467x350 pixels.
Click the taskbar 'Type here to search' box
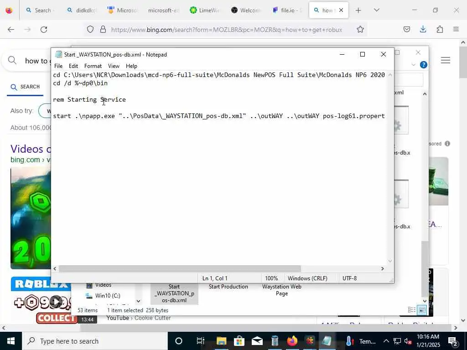[95, 341]
